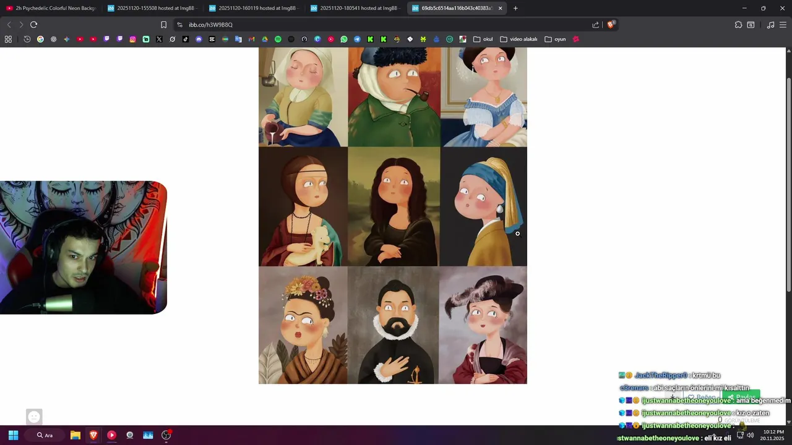Open the Instagram bookmark

tap(132, 39)
